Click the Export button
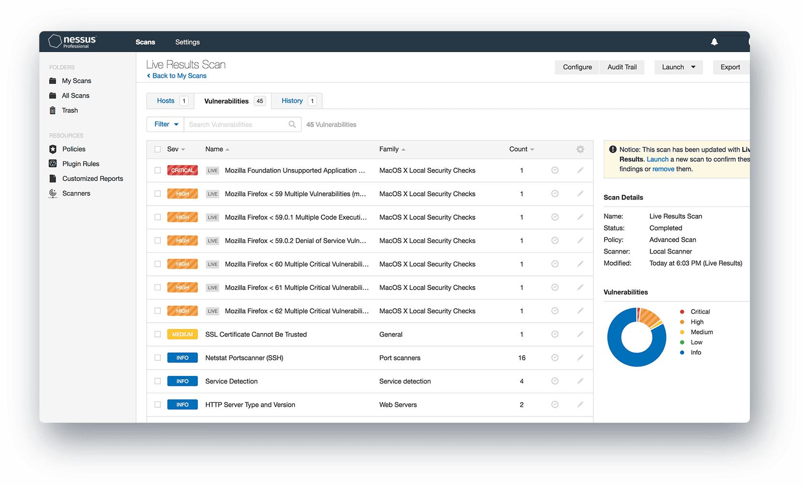The image size is (804, 486). (x=730, y=67)
